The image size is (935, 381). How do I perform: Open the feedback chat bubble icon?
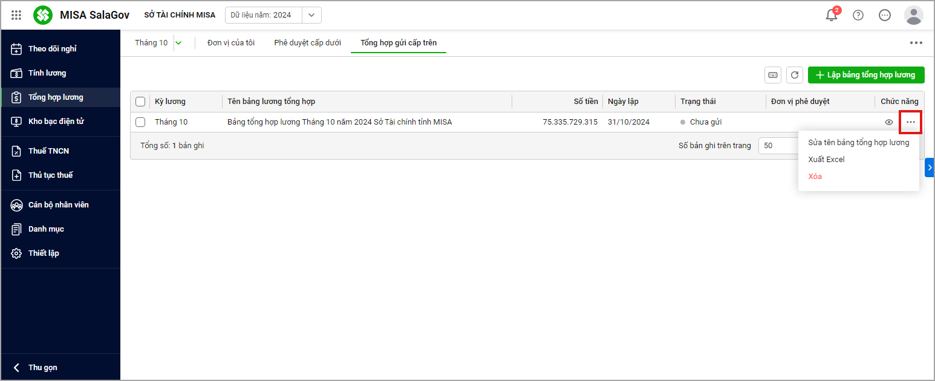coord(884,15)
